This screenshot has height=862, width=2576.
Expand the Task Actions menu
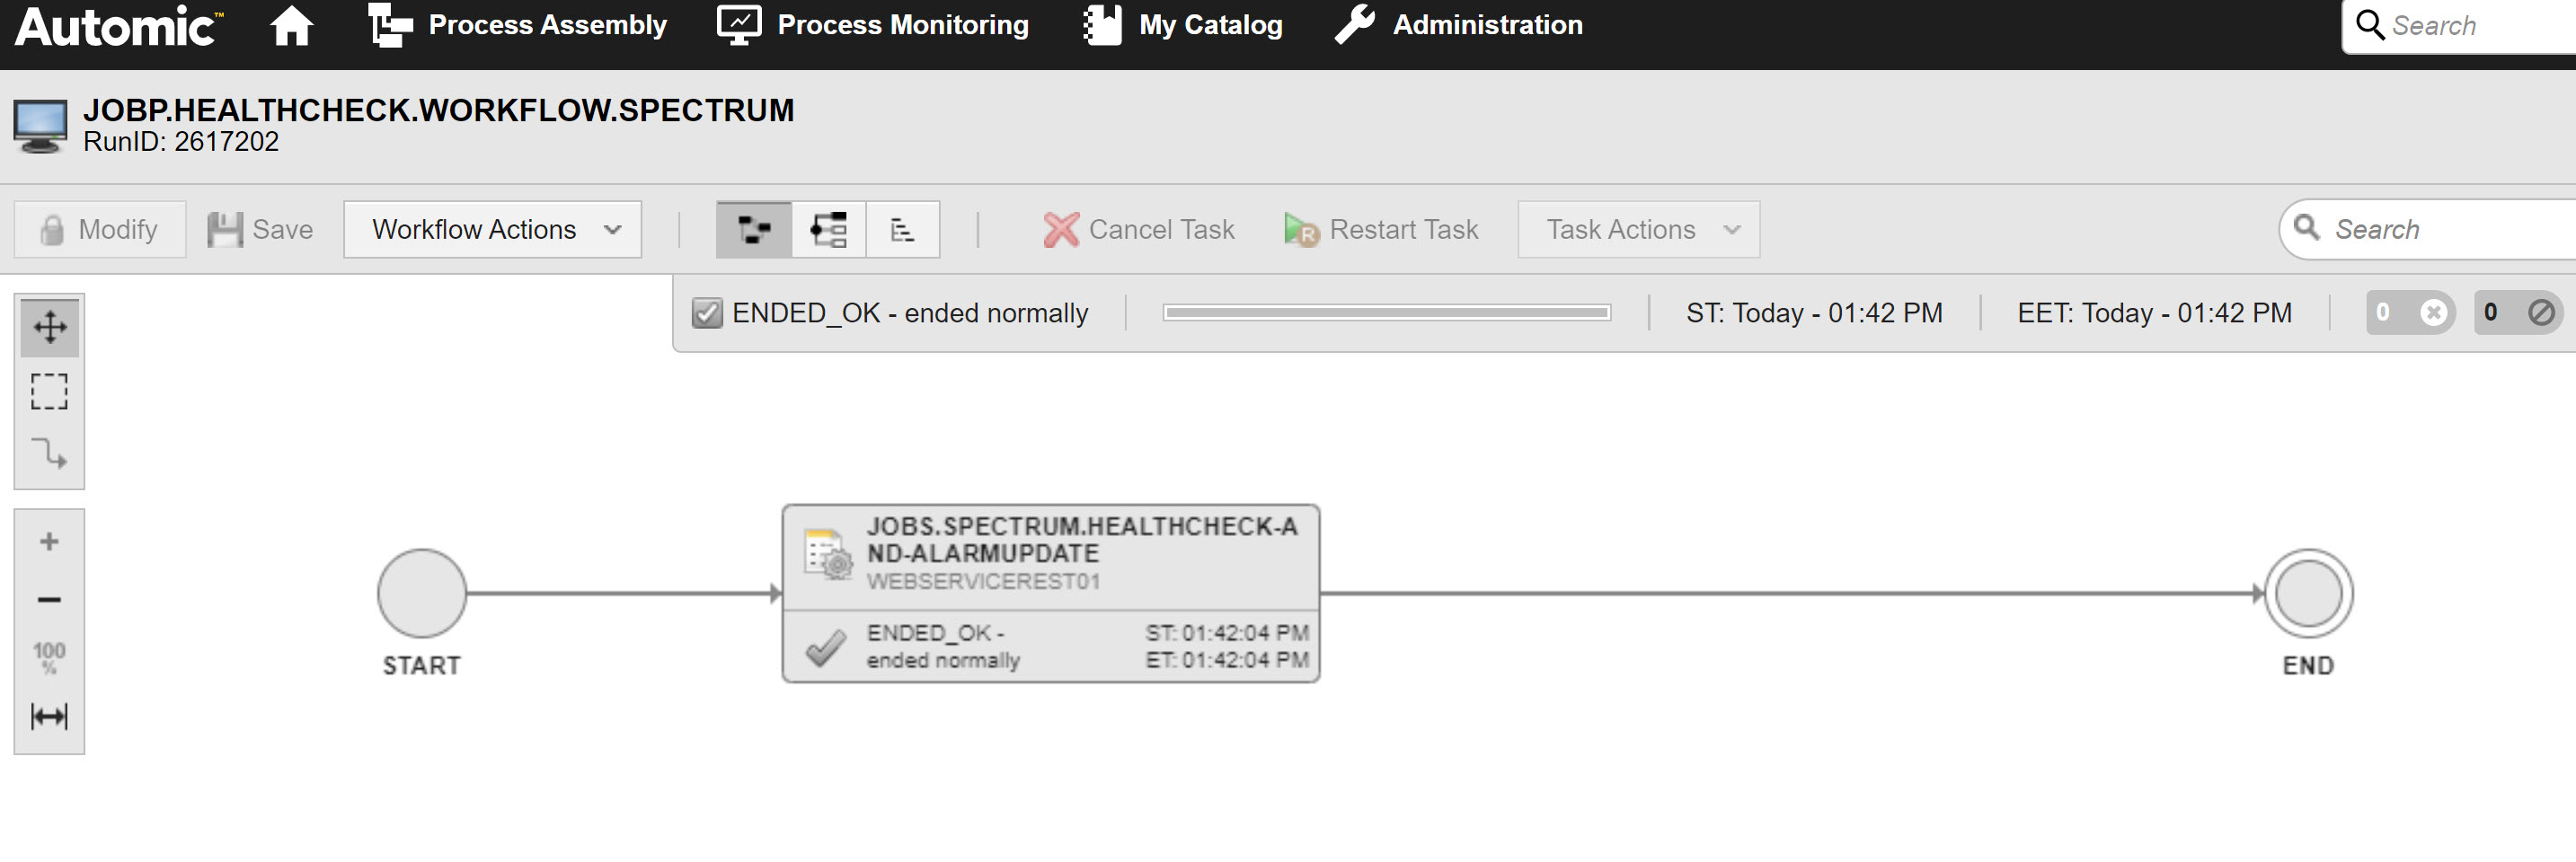click(x=1637, y=229)
